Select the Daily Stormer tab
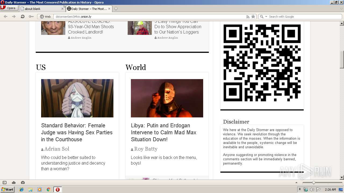Screen dimensions: 344x193 [89, 9]
